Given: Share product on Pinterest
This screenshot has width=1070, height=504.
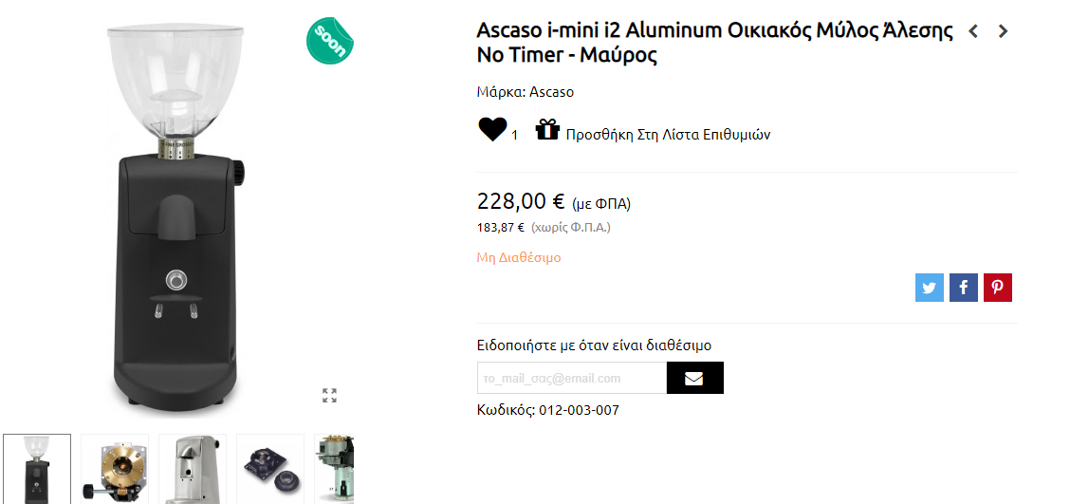Looking at the screenshot, I should point(998,288).
